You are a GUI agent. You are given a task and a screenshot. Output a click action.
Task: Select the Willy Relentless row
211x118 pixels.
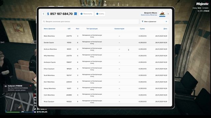(105, 56)
